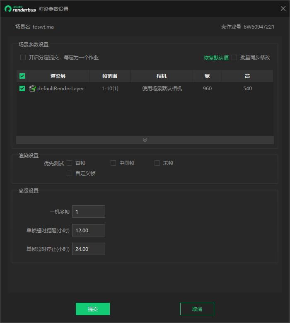
Task: Click the height value 540
Action: click(247, 88)
